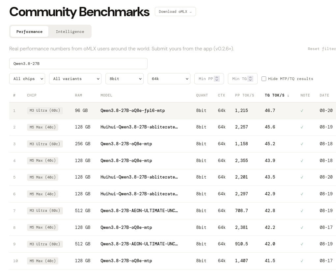Focus the Qwen3.8-27B search field
Image resolution: width=336 pixels, height=277 pixels.
pyautogui.click(x=78, y=64)
